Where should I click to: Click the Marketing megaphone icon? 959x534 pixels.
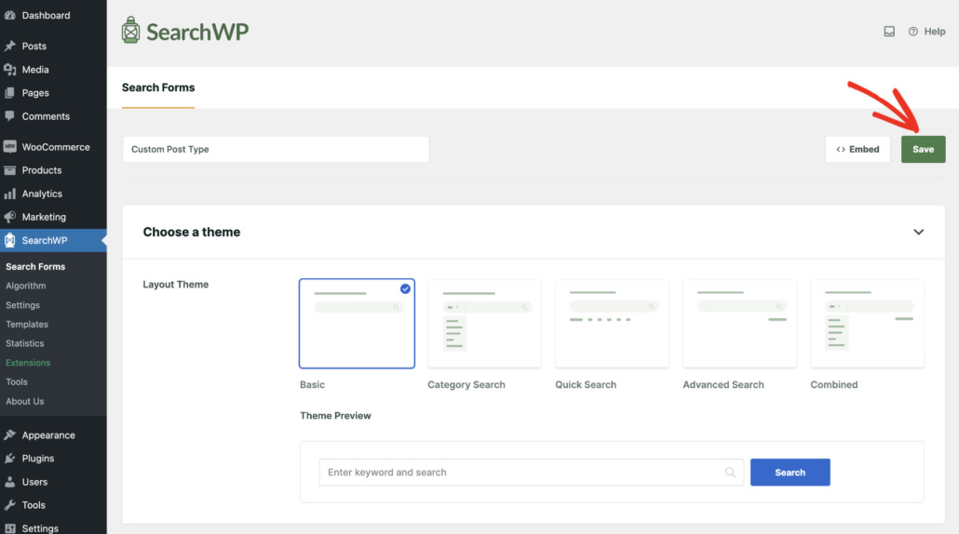[10, 217]
